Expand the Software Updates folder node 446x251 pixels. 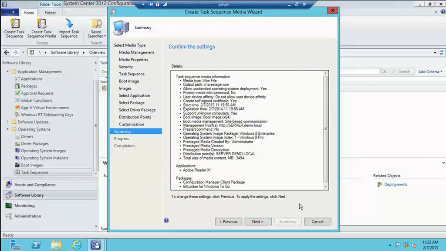pos(7,122)
